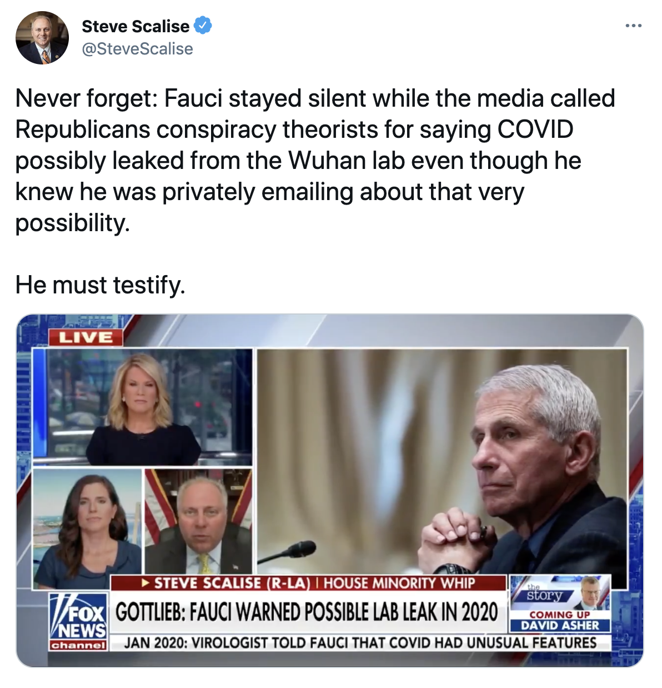Click the Jan 2020 virologist ticker line

(360, 643)
